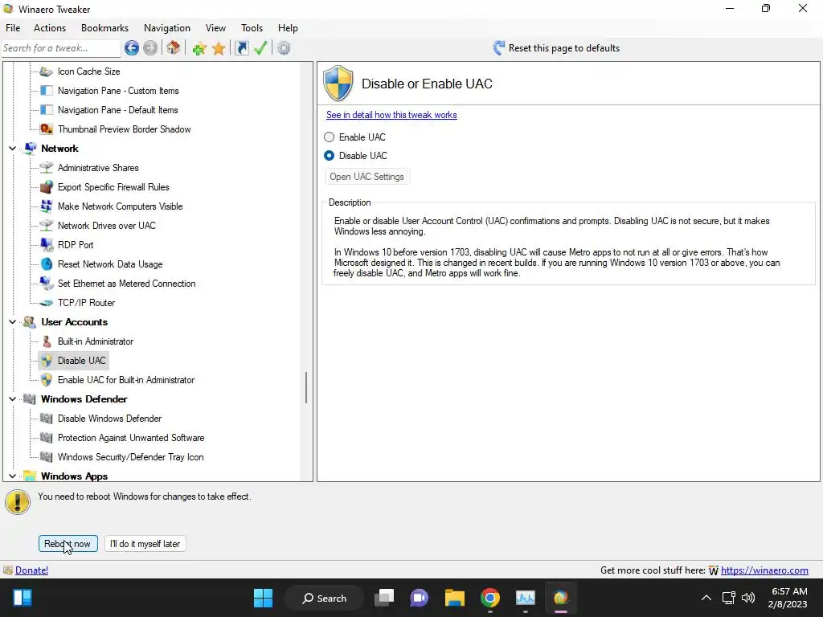The height and width of the screenshot is (617, 823).
Task: Click the Built-in Administrator user icon
Action: [x=46, y=341]
